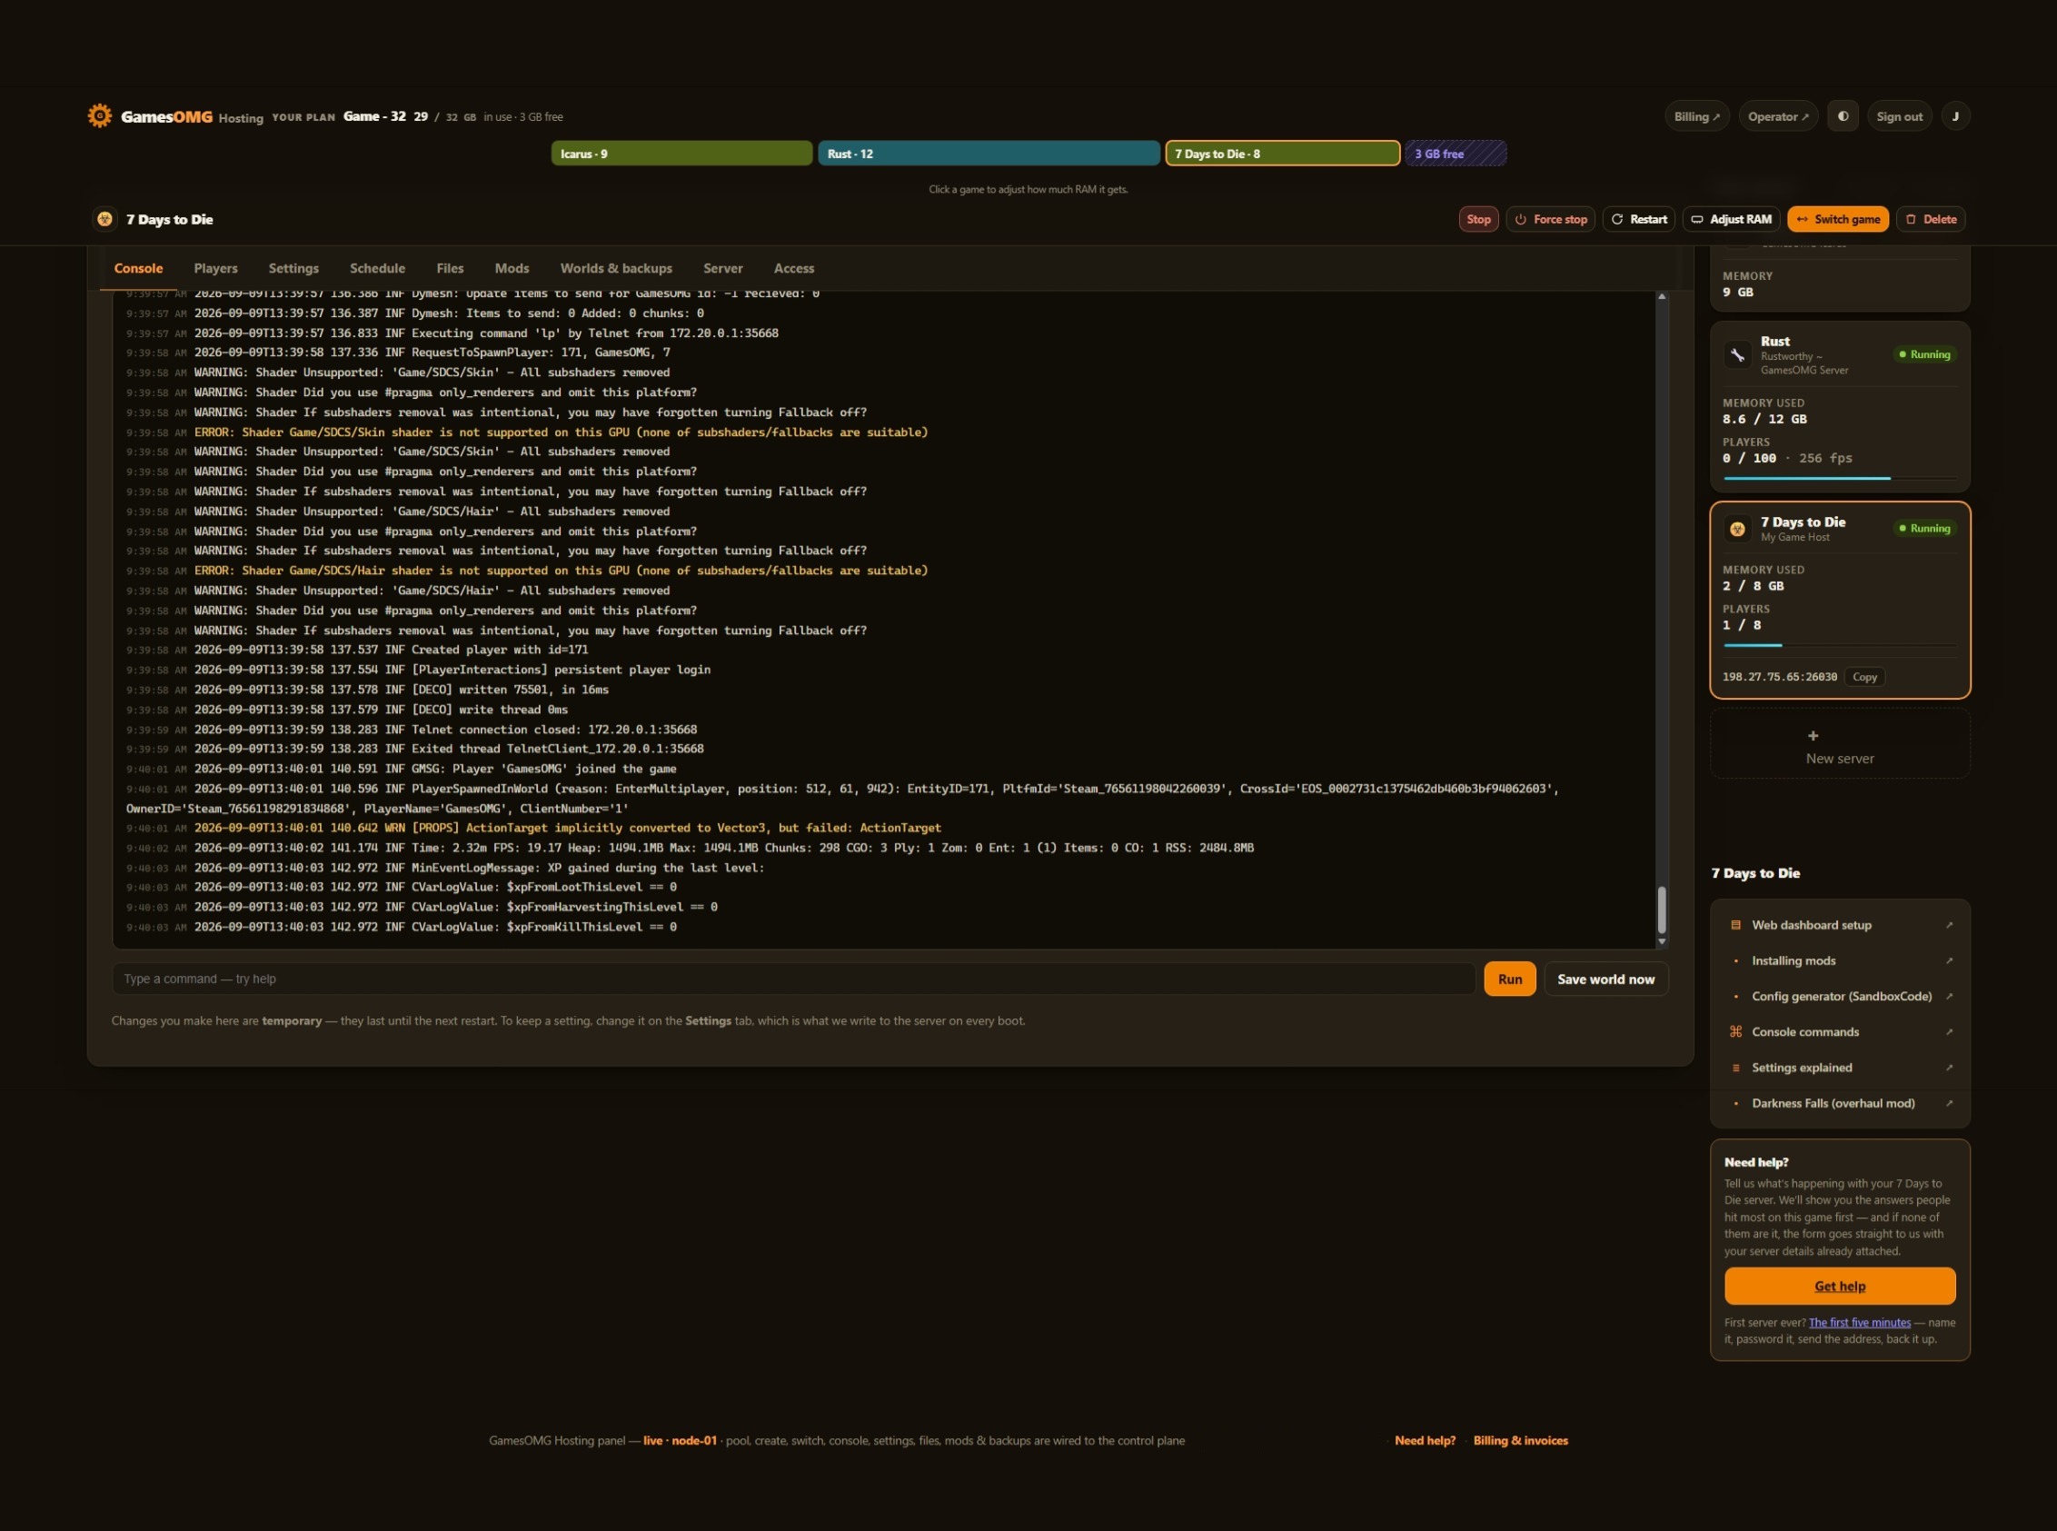Click the skull icon beside the 7 Days to Die page title
Screen dimensions: 2057x1531
104,219
